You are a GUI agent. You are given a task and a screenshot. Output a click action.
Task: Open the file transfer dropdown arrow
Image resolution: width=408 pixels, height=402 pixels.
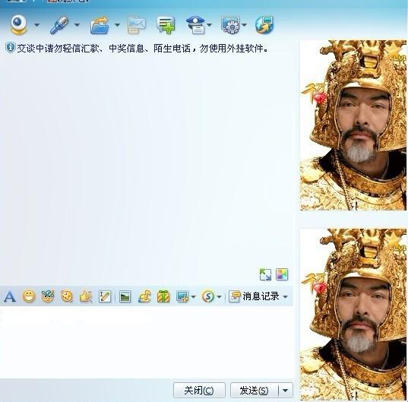[117, 25]
